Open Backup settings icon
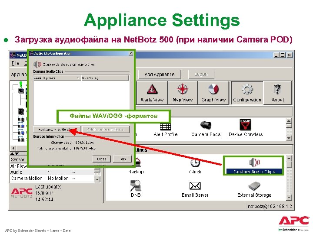Screen dimensions: 313x234 pyautogui.click(x=136, y=166)
